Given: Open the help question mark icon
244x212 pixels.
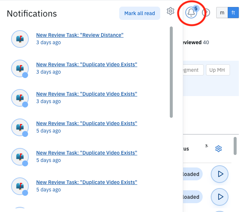Looking at the screenshot, I should click(206, 13).
